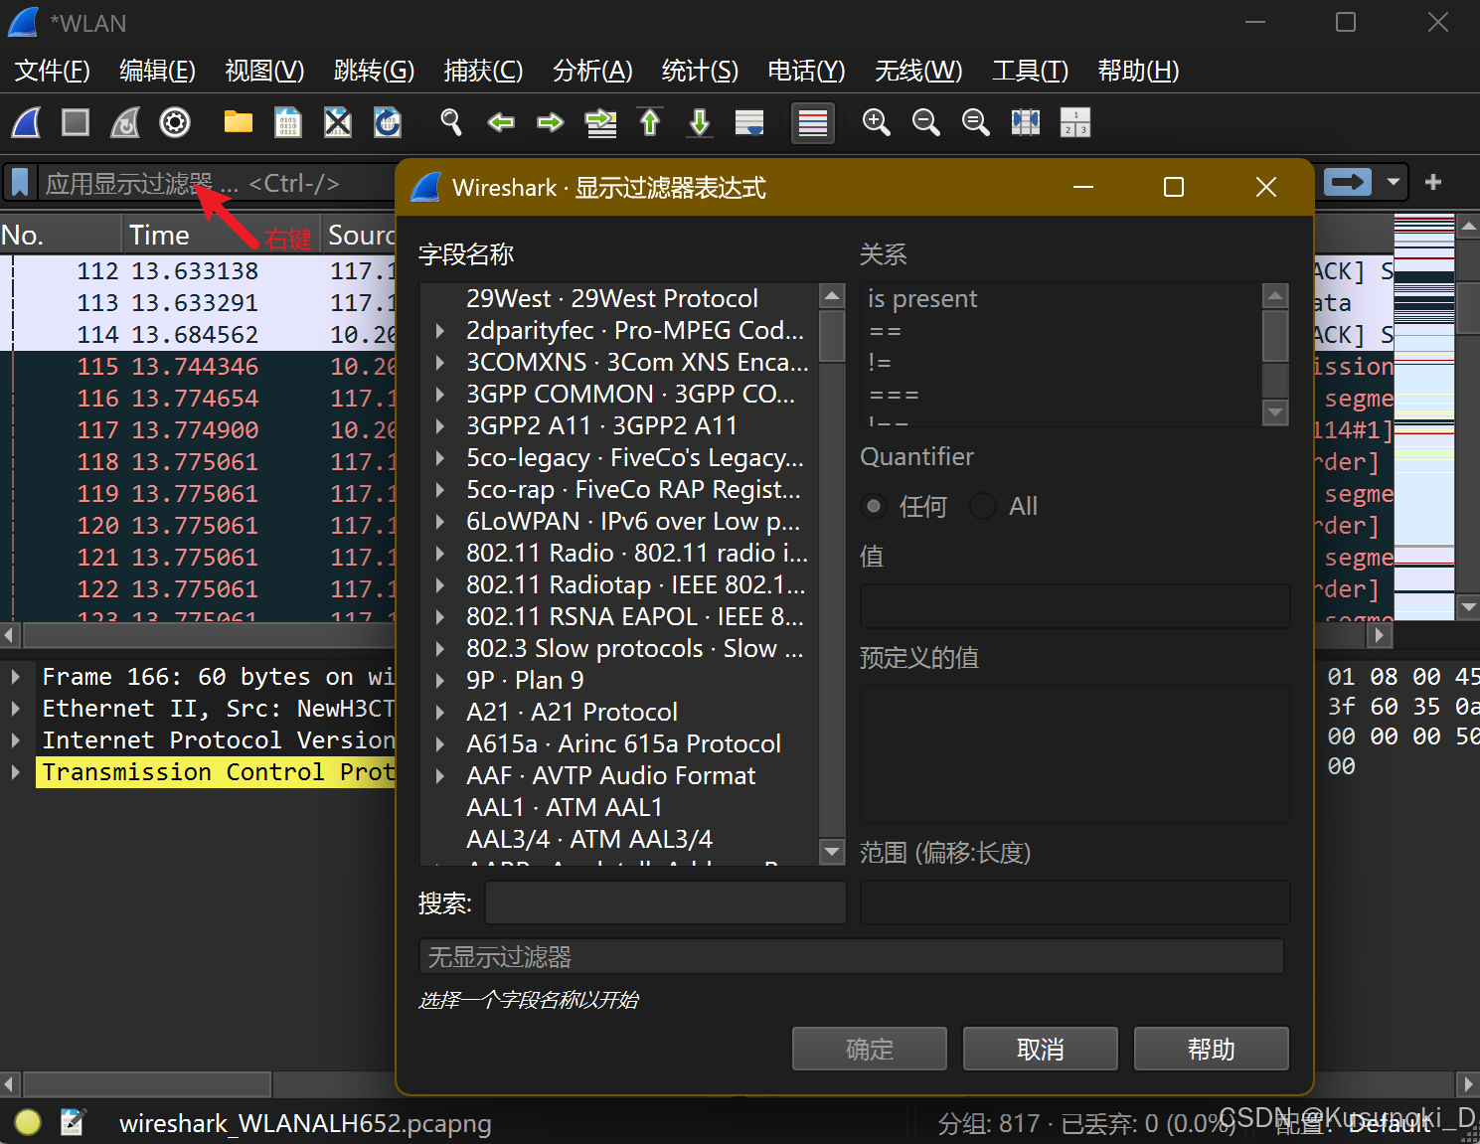The width and height of the screenshot is (1480, 1144).
Task: Open capture file properties icon in status bar
Action: coord(73,1122)
